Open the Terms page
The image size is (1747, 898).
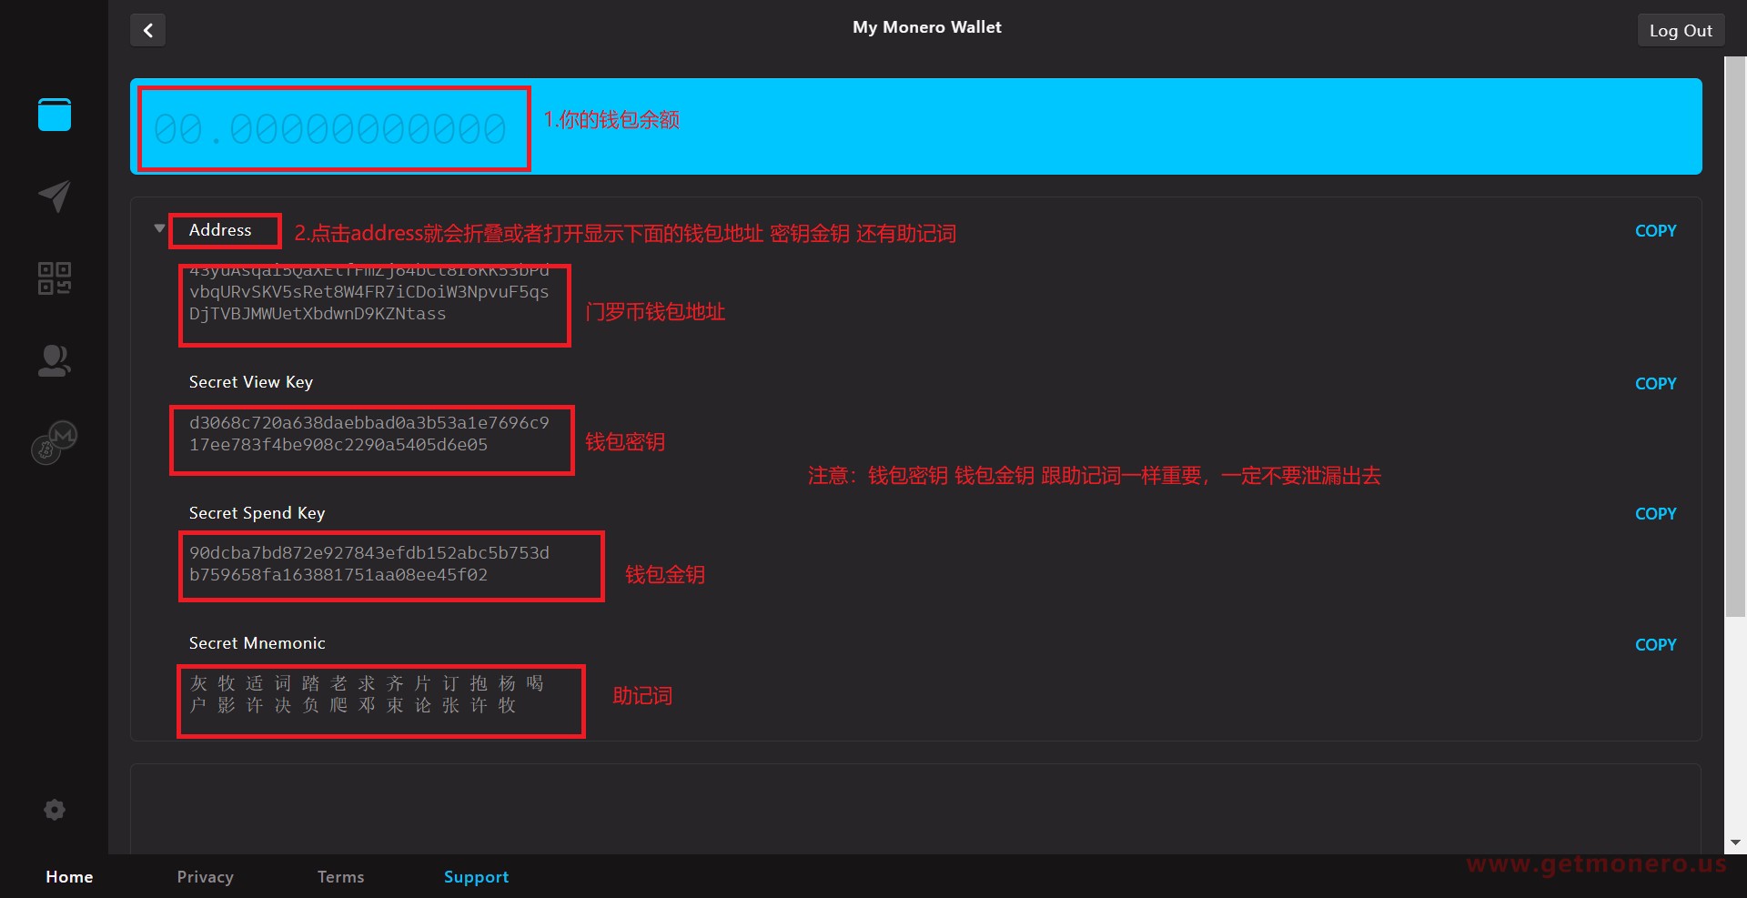pyautogui.click(x=340, y=877)
